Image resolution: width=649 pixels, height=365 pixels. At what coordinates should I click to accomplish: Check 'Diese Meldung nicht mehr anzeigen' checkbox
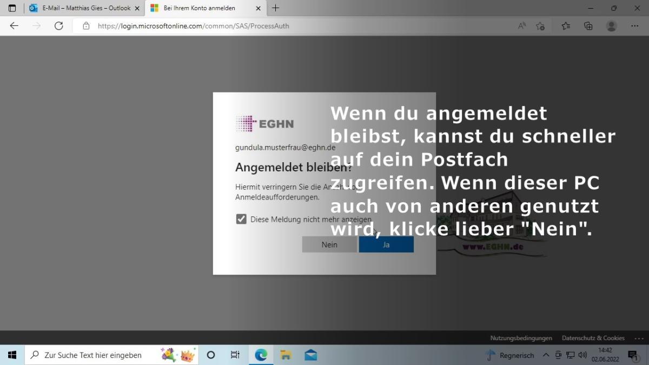(241, 219)
